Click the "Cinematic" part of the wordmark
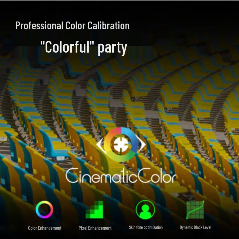 coord(102,176)
